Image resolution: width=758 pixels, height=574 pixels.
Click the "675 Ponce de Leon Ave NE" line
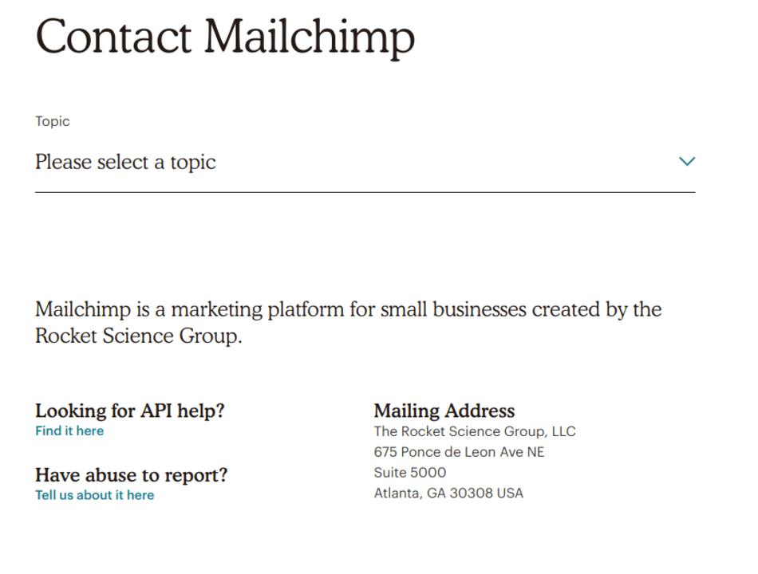pos(459,452)
